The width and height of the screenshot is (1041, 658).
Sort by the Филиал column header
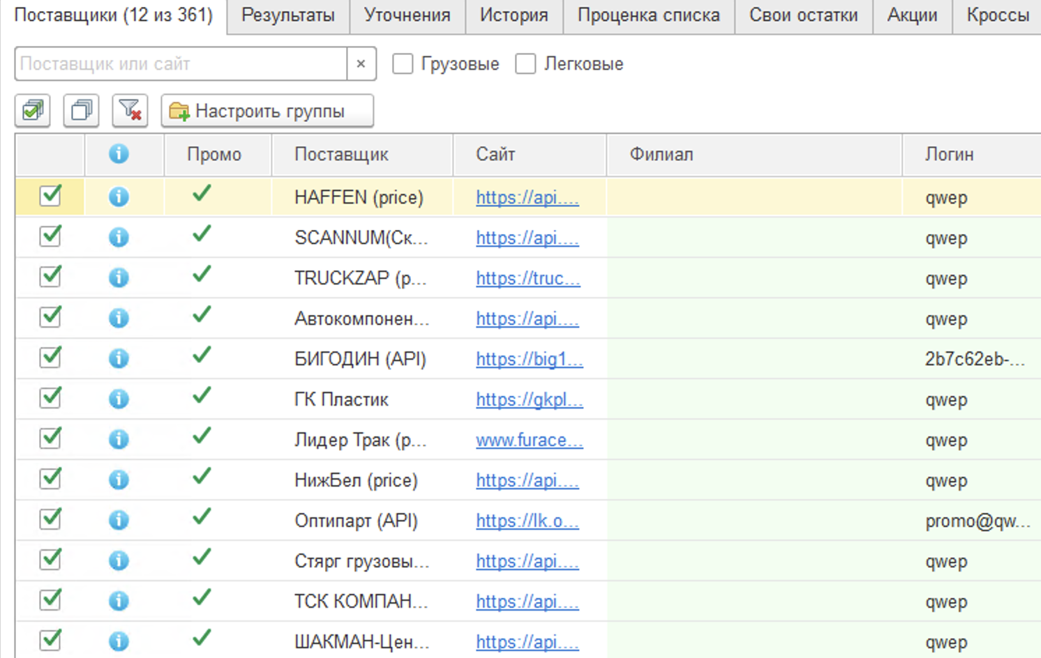(754, 154)
